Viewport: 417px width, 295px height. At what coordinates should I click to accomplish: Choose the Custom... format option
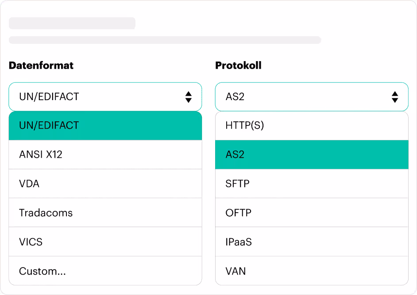105,271
